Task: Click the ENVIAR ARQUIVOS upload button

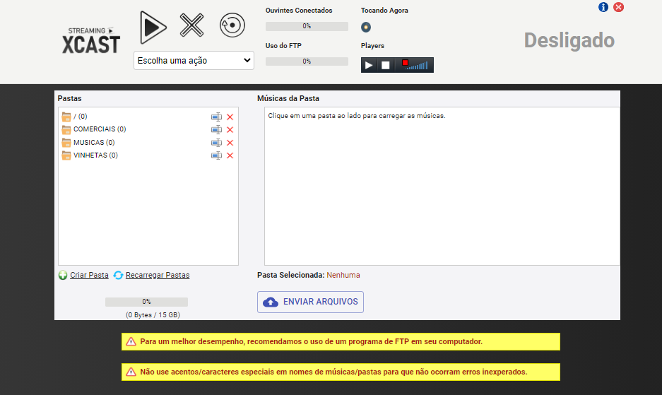Action: pyautogui.click(x=310, y=302)
